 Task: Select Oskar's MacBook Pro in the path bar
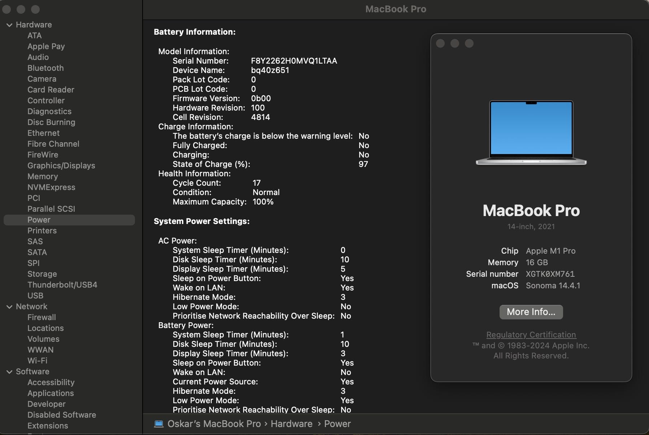click(214, 424)
